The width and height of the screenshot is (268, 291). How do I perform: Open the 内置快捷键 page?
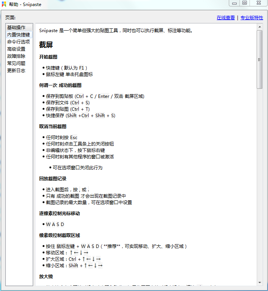[19, 35]
